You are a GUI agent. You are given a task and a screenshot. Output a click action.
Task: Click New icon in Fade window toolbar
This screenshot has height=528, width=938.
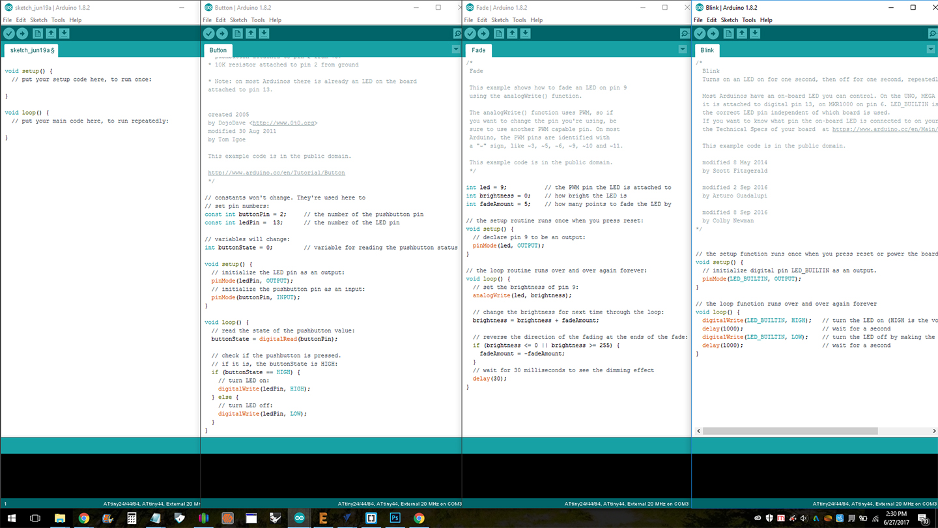499,34
